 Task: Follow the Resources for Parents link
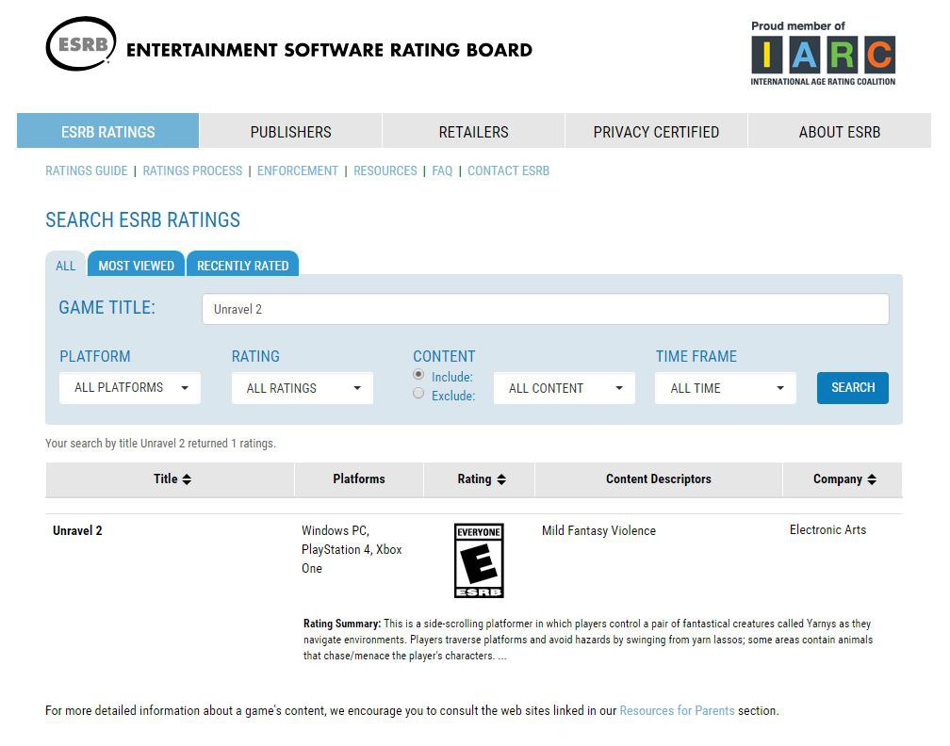(677, 710)
